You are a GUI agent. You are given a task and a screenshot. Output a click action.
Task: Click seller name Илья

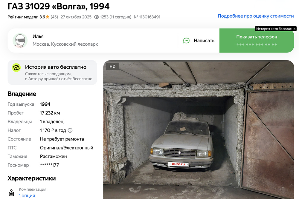point(38,36)
